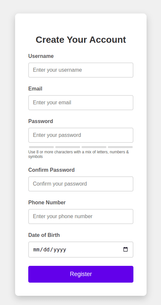Click the Register button
Screen dimensions: 161x305
pos(81,274)
